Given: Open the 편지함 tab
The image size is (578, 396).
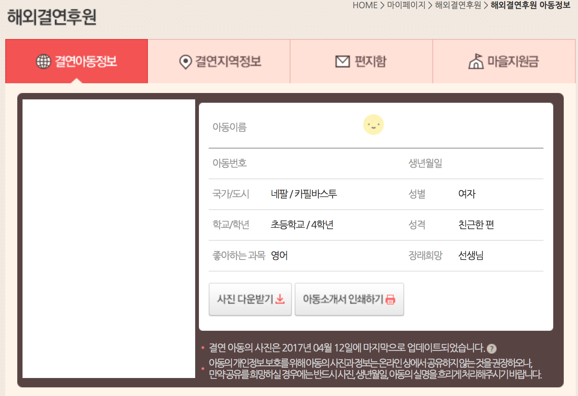Looking at the screenshot, I should (370, 61).
